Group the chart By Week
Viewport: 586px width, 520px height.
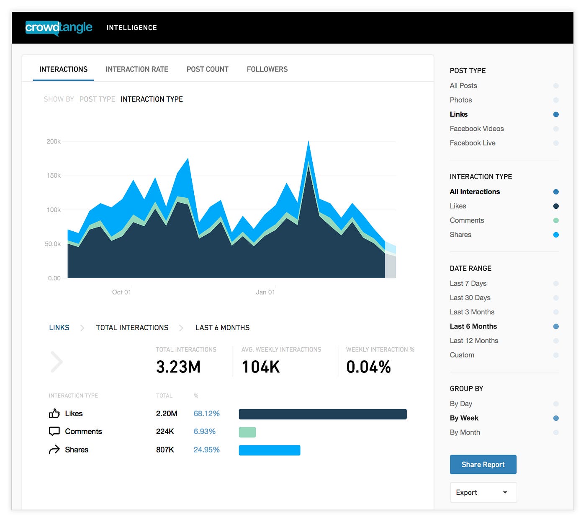click(464, 418)
